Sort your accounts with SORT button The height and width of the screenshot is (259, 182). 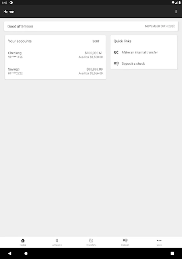click(x=96, y=41)
